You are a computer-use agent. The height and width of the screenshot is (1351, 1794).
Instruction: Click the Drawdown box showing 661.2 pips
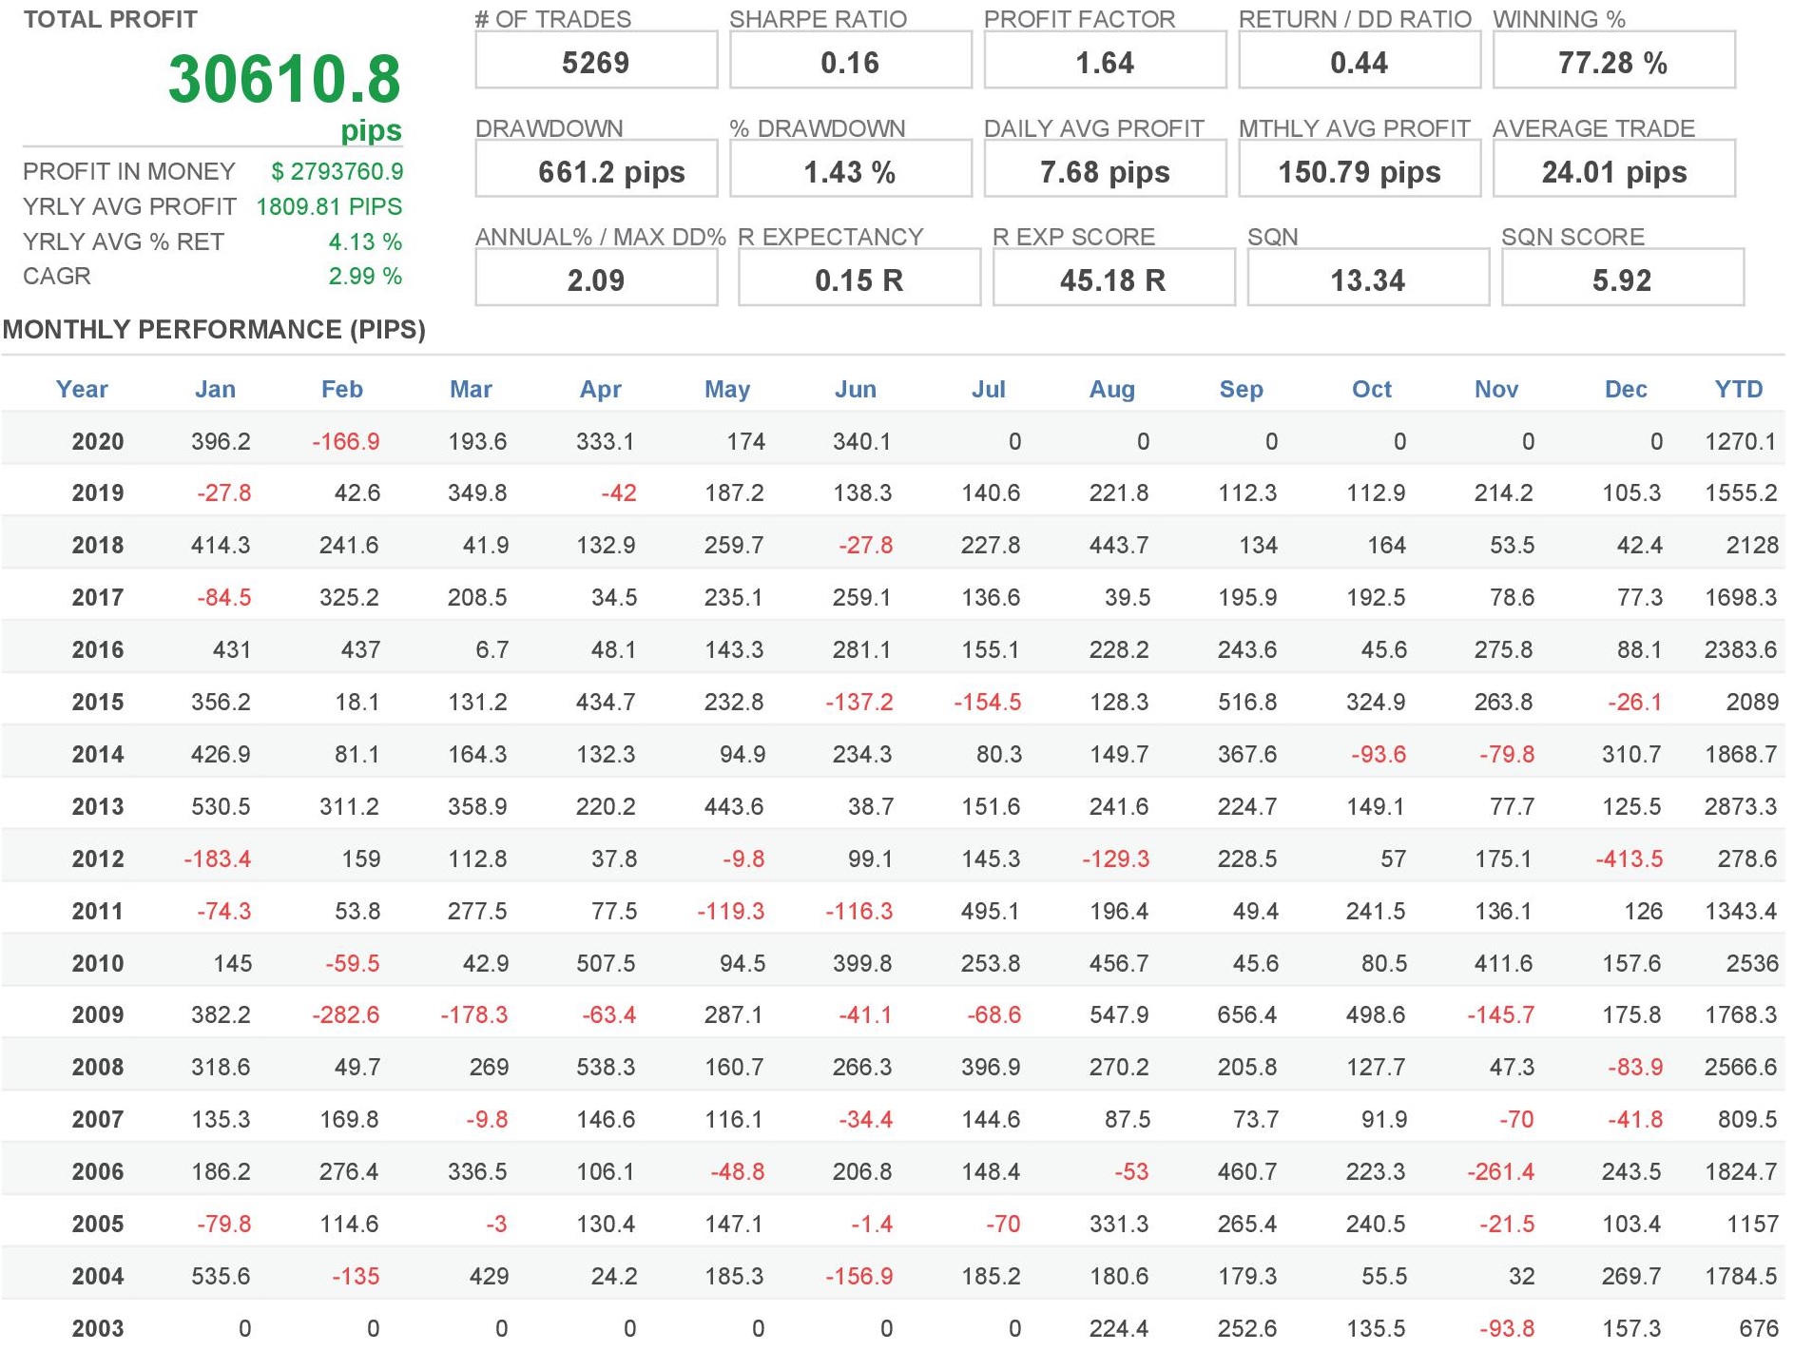click(596, 171)
